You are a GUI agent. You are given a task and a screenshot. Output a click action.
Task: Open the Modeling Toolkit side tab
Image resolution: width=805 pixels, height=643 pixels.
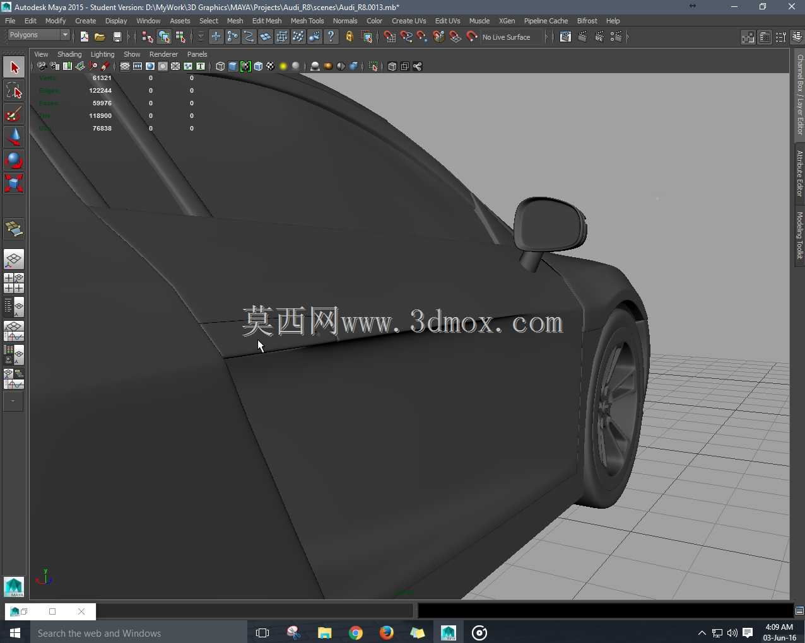tap(799, 235)
